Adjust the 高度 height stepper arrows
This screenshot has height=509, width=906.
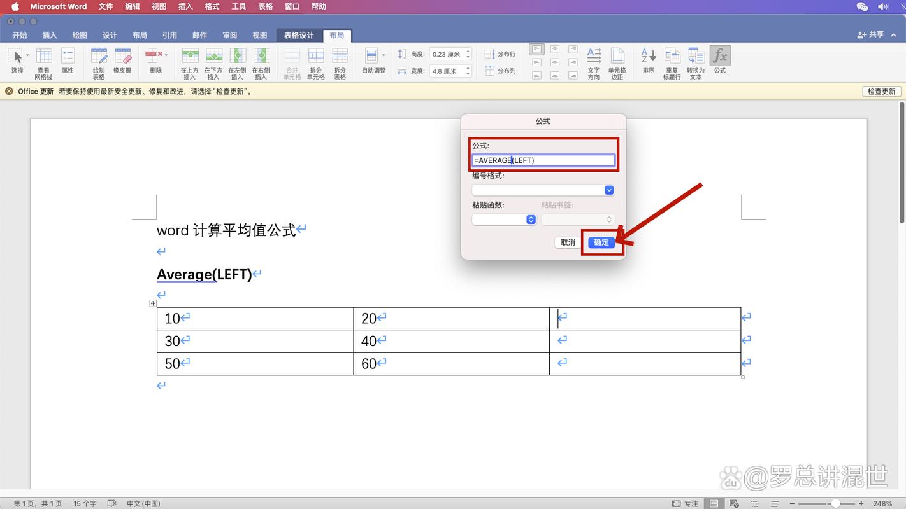(x=468, y=54)
